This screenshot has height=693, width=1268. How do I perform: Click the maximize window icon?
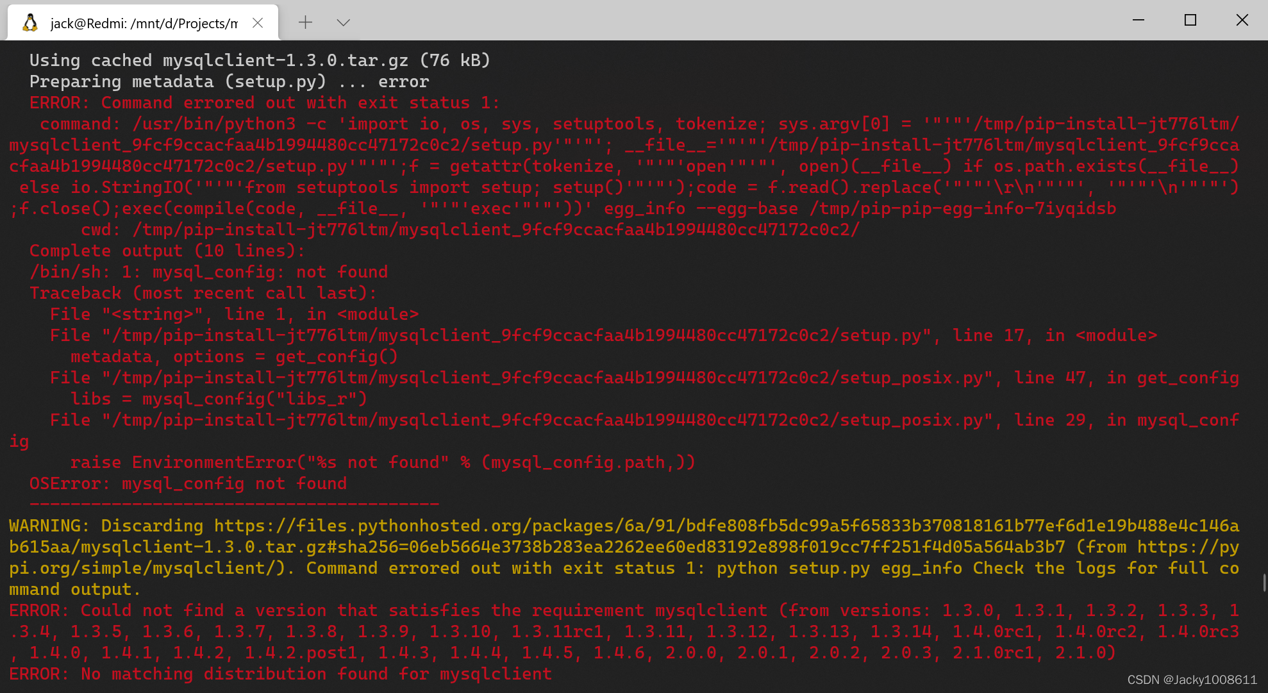1188,20
